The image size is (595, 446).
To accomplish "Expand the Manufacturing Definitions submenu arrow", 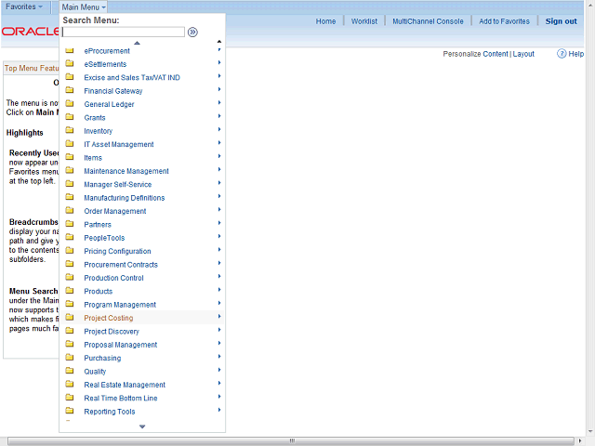I will [x=219, y=196].
